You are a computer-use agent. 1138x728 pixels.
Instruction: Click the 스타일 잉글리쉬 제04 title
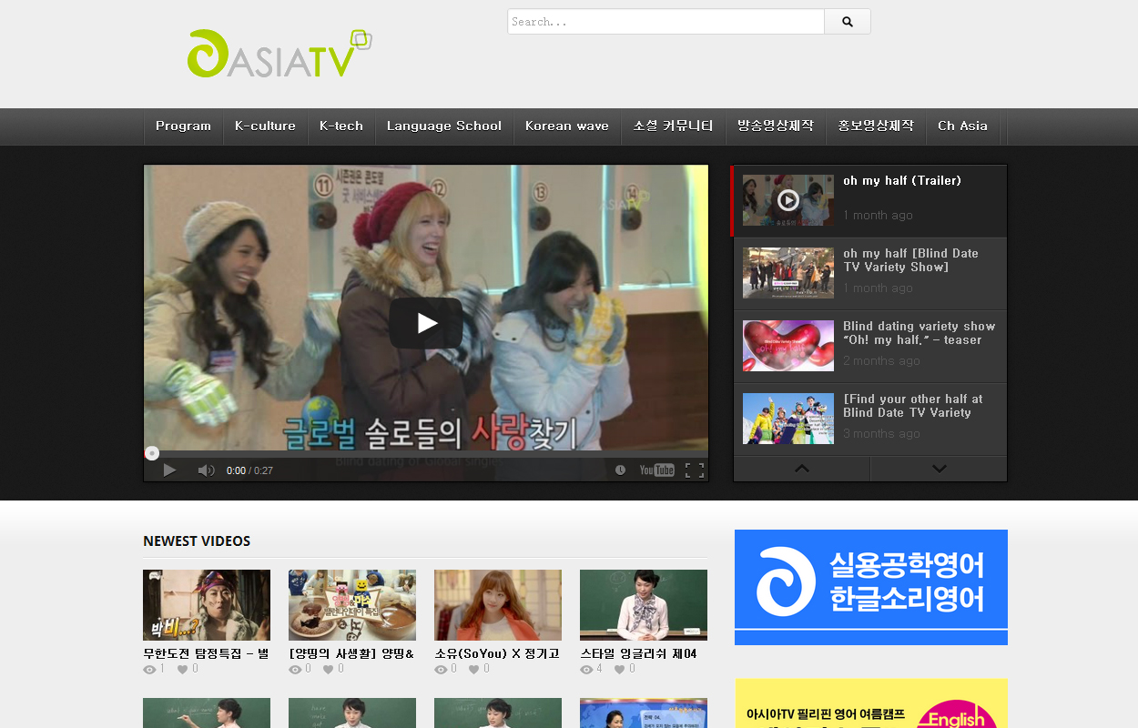[x=638, y=654]
